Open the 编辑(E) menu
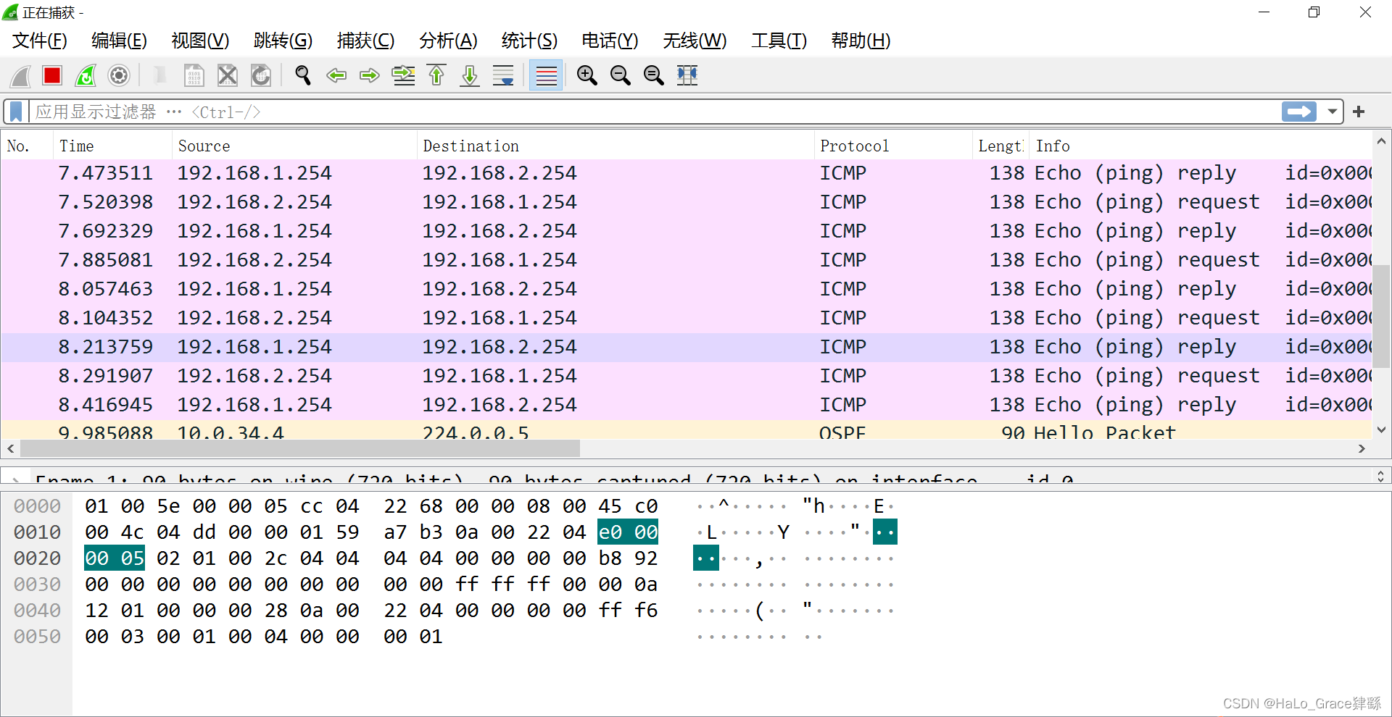This screenshot has height=717, width=1392. tap(119, 41)
